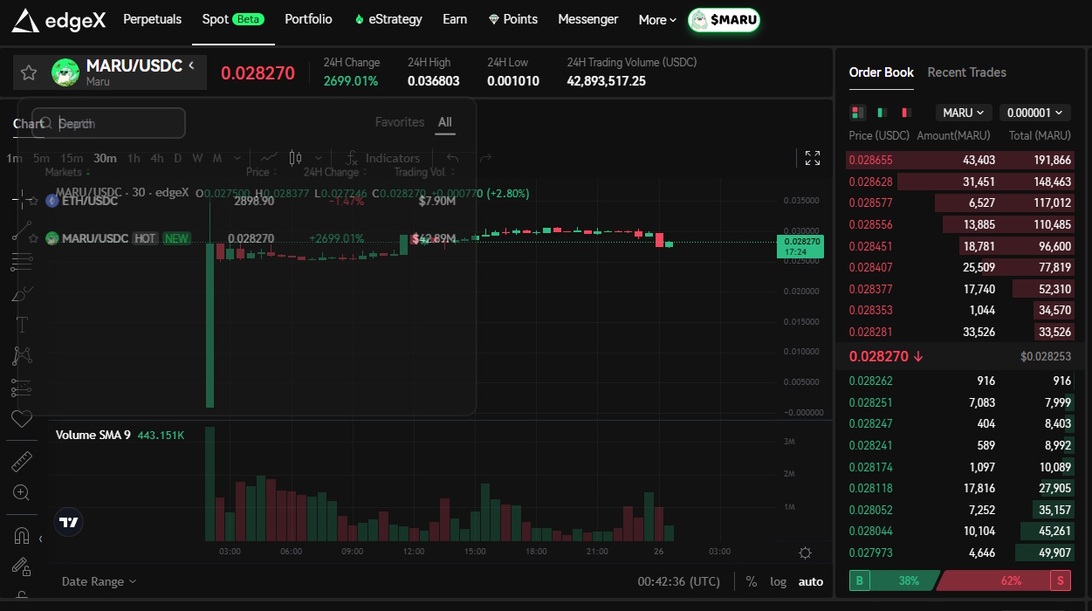Toggle percent scale on chart
Viewport: 1092px width, 611px height.
tap(752, 581)
